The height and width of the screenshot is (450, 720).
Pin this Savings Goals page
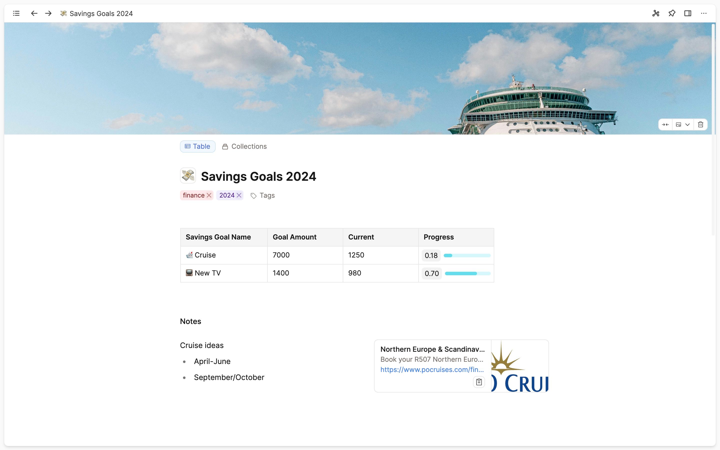[672, 13]
